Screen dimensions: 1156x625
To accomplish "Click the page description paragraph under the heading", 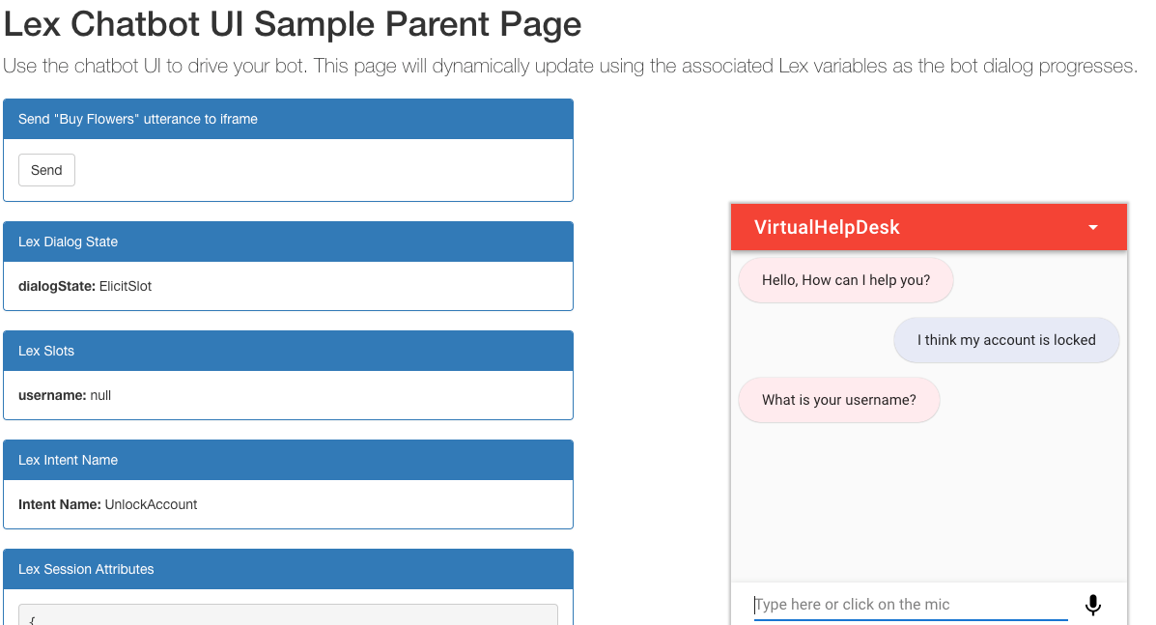I will pos(570,67).
